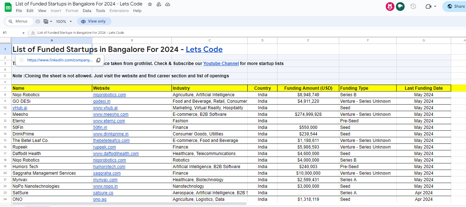The height and width of the screenshot is (207, 466).
Task: Expand the Name box dropdown arrow
Action: [24, 33]
